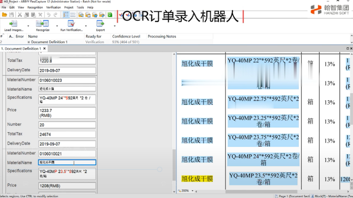353x198 pixels.
Task: Click the form panel vertical scrollbar
Action: coord(174,165)
